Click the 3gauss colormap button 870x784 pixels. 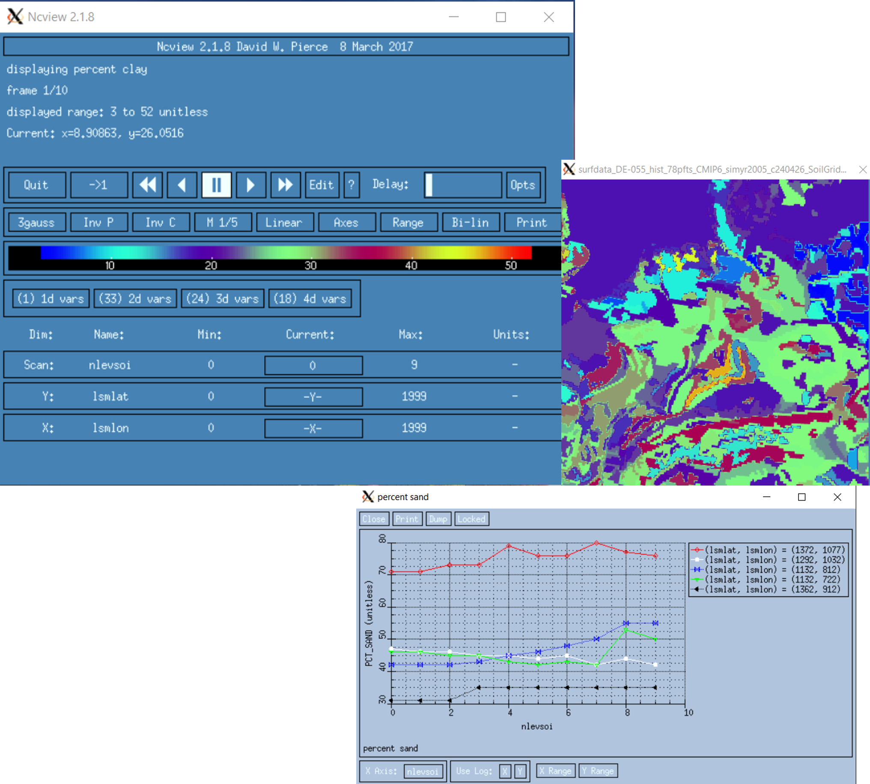coord(37,223)
